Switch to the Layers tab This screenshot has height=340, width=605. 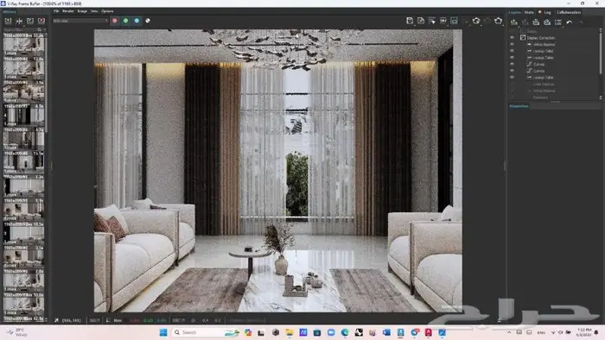pyautogui.click(x=514, y=12)
